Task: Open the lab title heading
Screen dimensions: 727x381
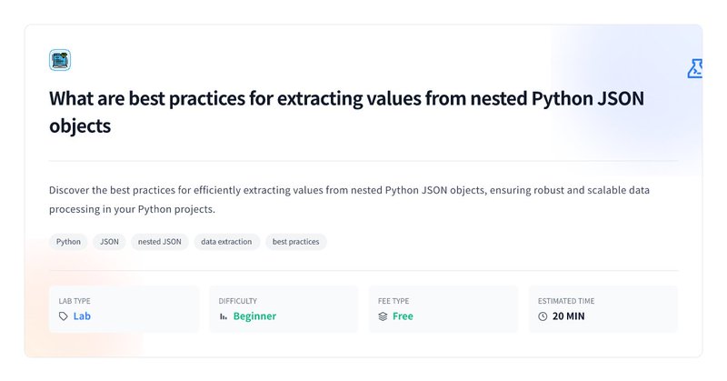Action: tap(347, 112)
